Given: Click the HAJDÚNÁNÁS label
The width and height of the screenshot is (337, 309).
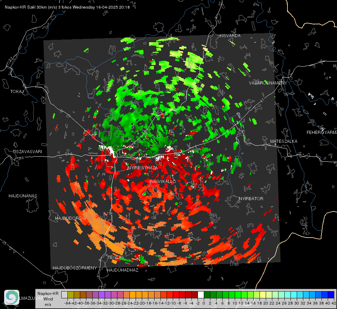Looking at the screenshot, I should point(23,196).
